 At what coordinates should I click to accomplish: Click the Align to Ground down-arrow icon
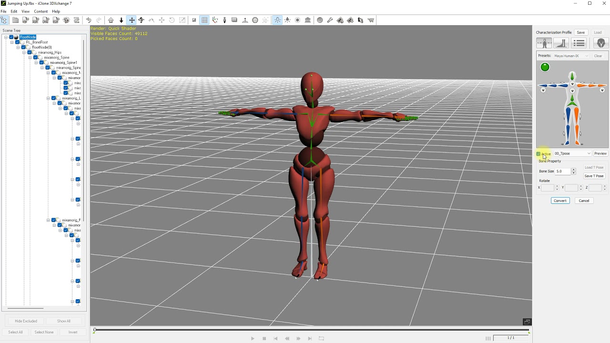coord(121,20)
